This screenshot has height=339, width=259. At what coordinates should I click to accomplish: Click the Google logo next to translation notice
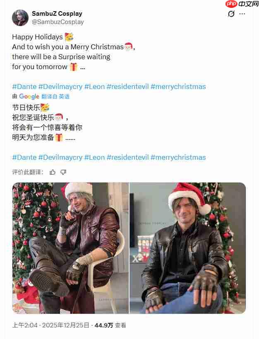(x=29, y=96)
